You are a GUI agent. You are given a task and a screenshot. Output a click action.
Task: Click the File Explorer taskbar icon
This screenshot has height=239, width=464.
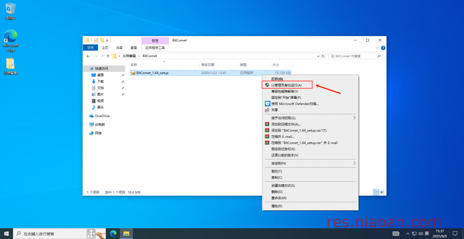[x=126, y=234]
